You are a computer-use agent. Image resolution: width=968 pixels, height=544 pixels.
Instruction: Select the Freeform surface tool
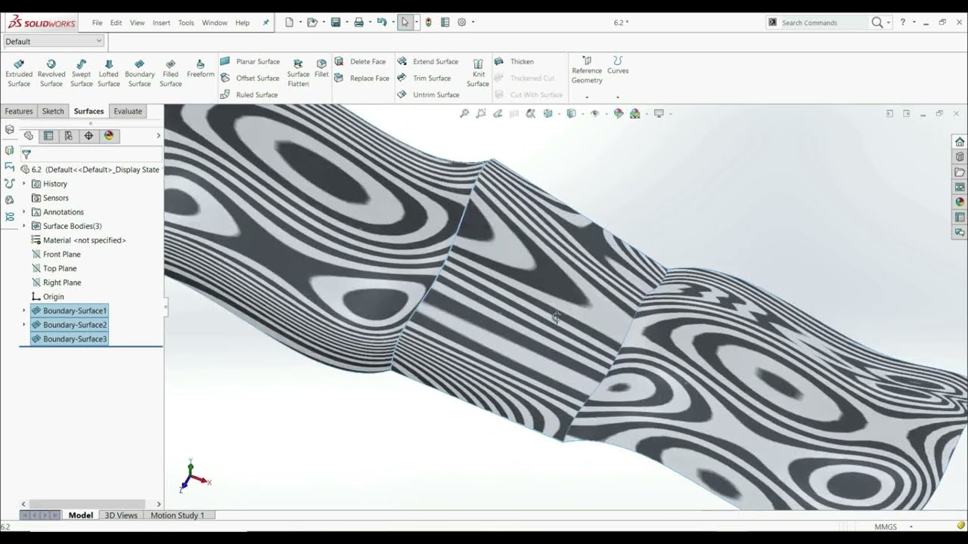200,69
